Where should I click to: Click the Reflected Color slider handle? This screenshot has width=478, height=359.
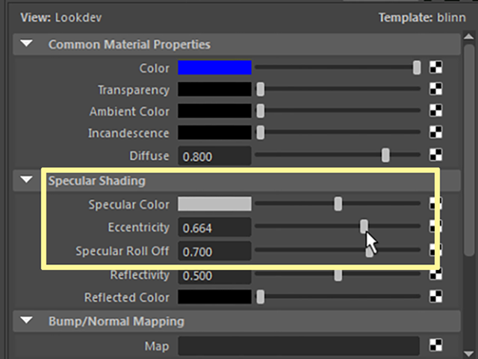[261, 297]
